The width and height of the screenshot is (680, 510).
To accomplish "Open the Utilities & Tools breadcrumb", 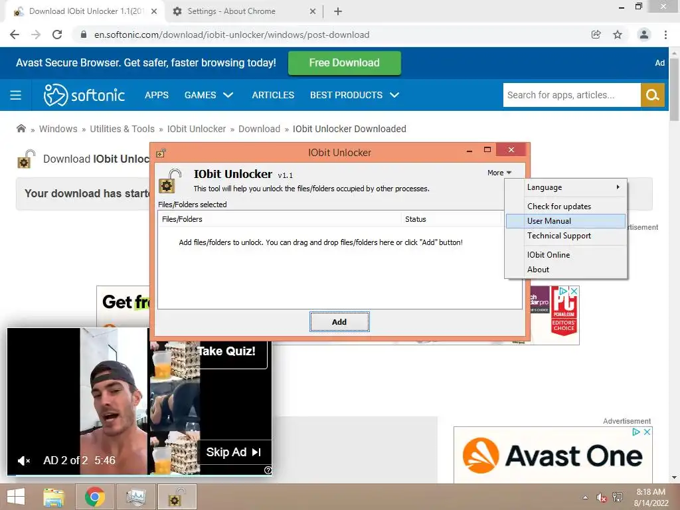I will [x=122, y=129].
